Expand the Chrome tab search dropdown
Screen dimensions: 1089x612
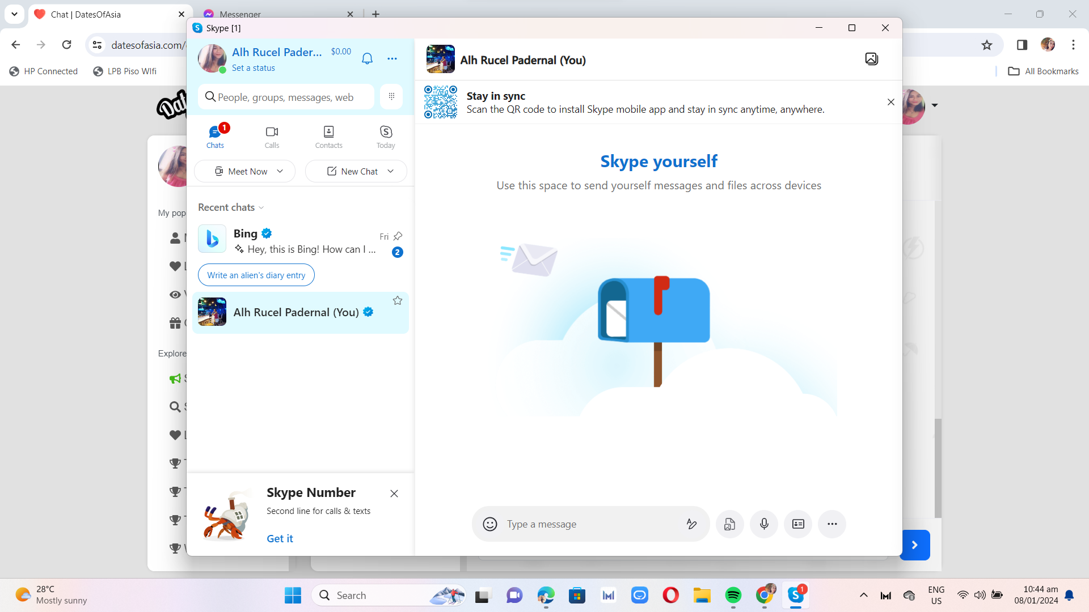[x=14, y=14]
